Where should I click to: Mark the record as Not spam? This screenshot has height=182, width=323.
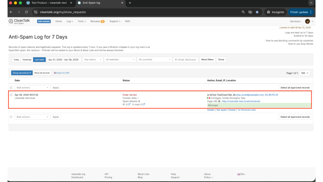(222, 110)
